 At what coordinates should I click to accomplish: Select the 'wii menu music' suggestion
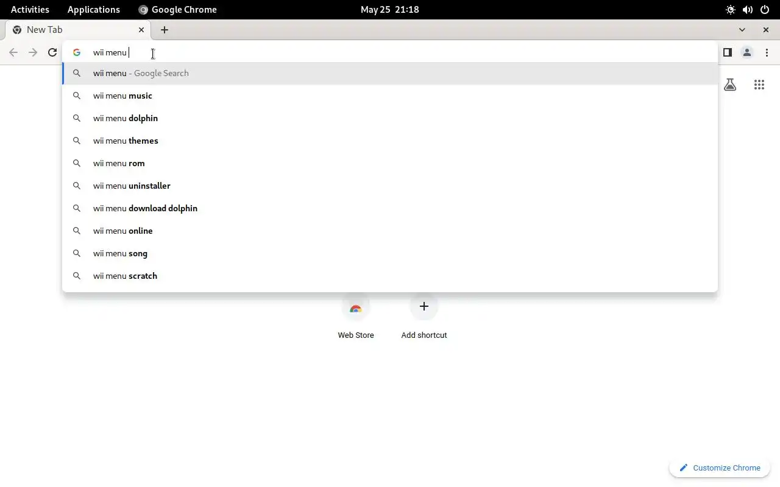390,96
